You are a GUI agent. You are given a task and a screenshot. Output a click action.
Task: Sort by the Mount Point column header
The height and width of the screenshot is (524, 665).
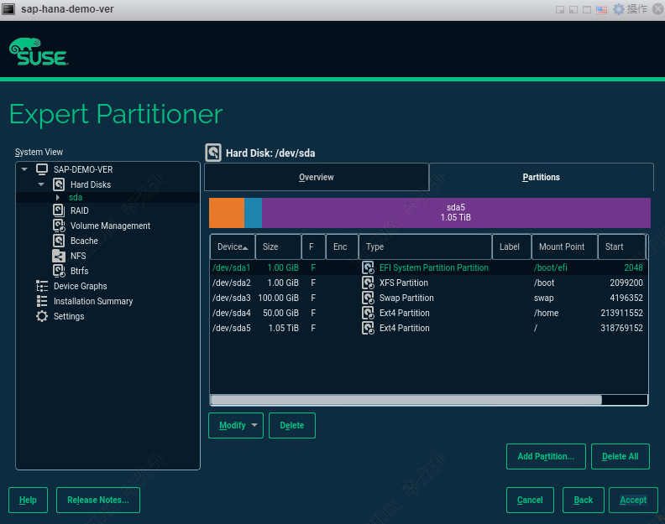[564, 246]
